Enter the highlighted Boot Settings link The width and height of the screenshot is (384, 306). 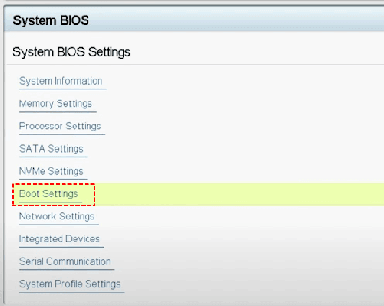[48, 194]
